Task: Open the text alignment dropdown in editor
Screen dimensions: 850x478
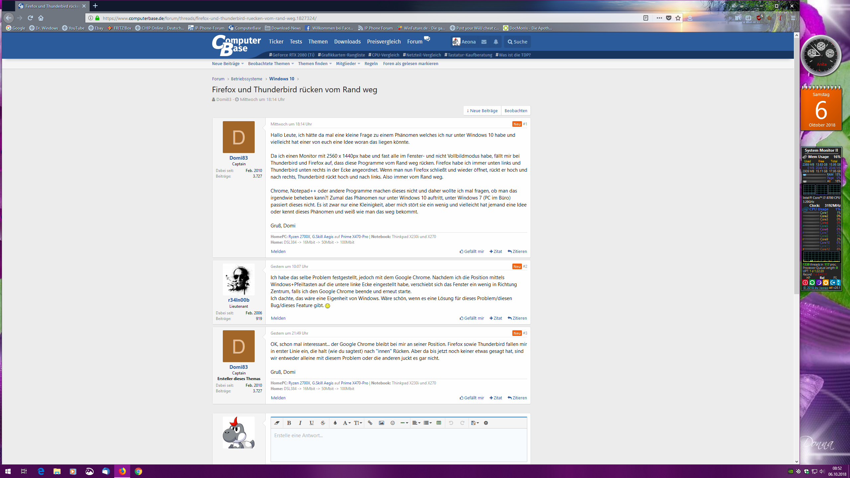Action: point(416,423)
